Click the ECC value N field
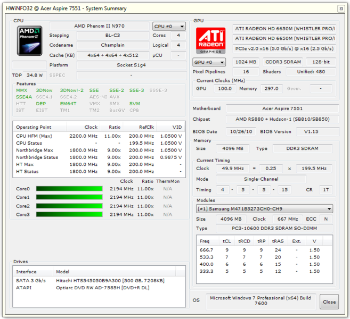This screenshot has width=350, height=319. coord(326,219)
